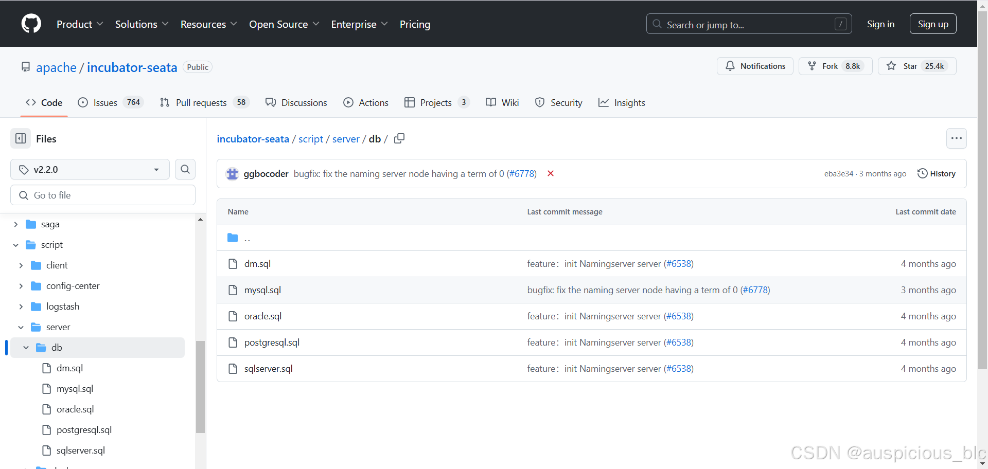Click the Notifications button
Viewport: 988px width, 469px height.
pyautogui.click(x=755, y=66)
